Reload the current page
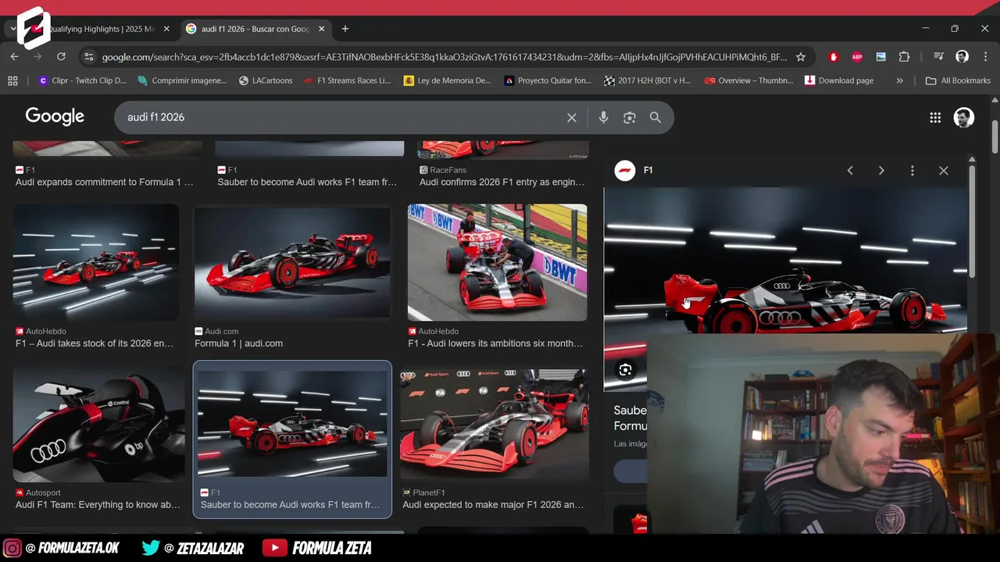1000x562 pixels. (61, 56)
